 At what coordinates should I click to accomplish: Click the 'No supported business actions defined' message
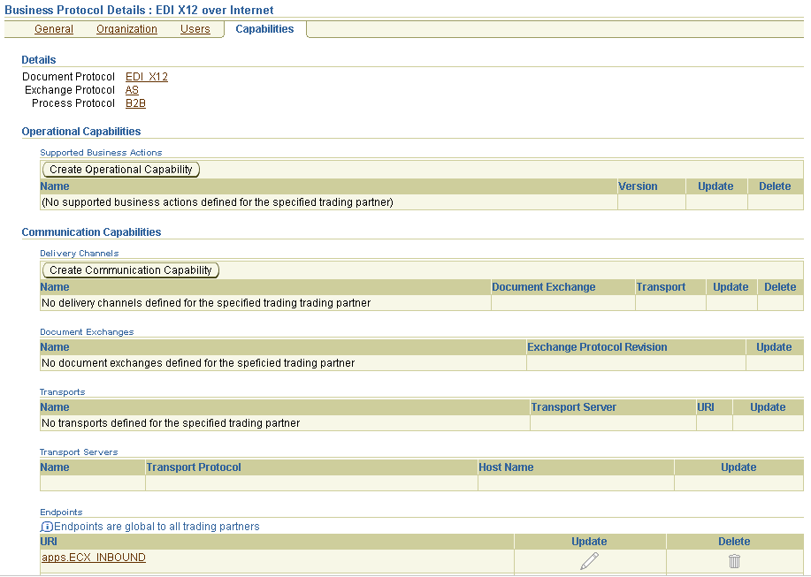pyautogui.click(x=218, y=202)
